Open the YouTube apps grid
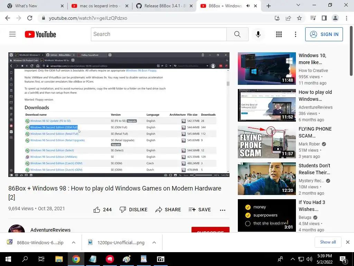The width and height of the screenshot is (354, 266). 279,34
